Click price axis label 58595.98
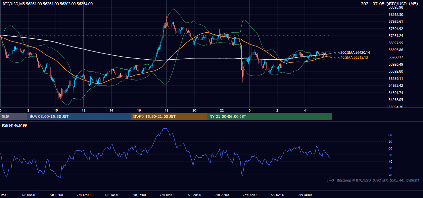Screen dimensions: 423x198 [396, 7]
